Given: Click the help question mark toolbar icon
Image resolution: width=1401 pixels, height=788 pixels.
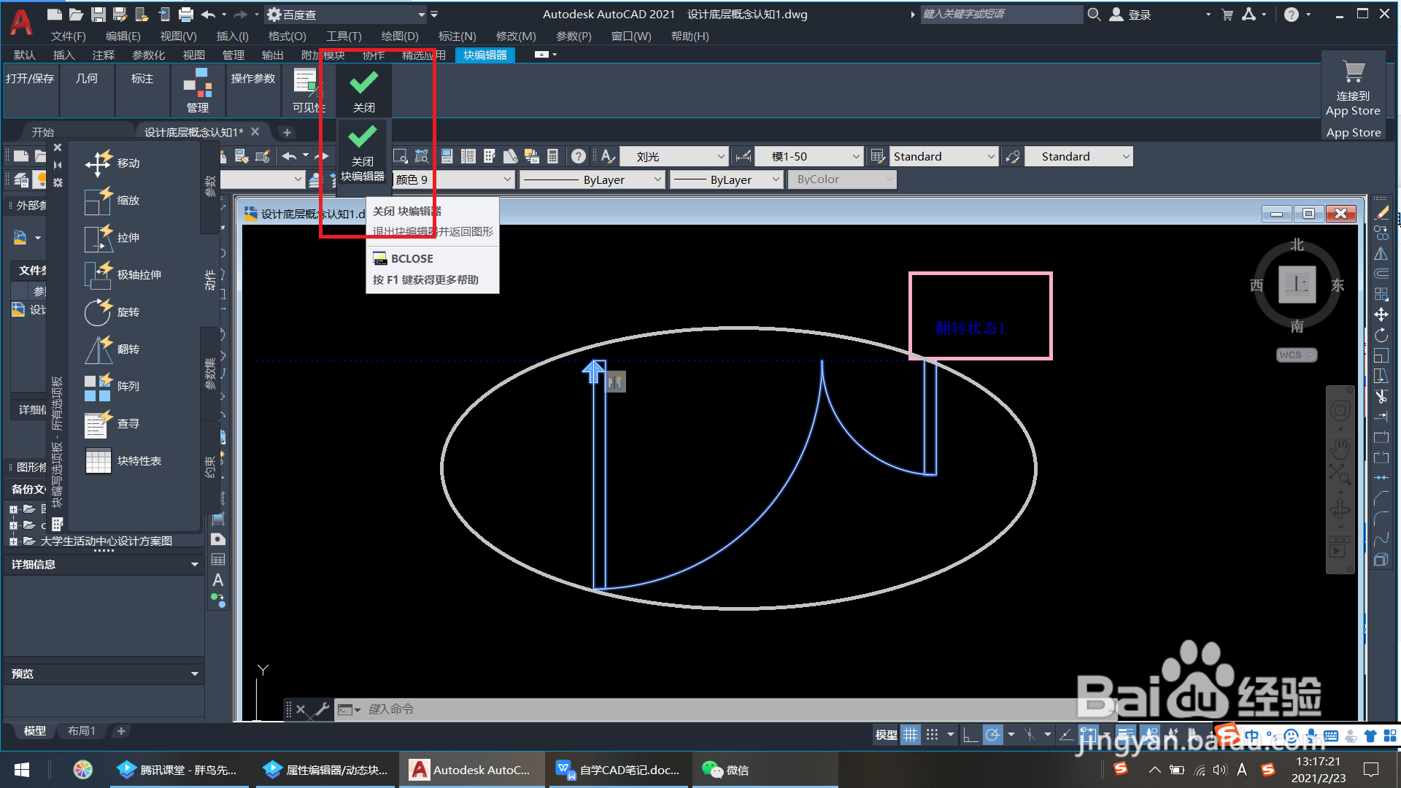Looking at the screenshot, I should coord(578,156).
